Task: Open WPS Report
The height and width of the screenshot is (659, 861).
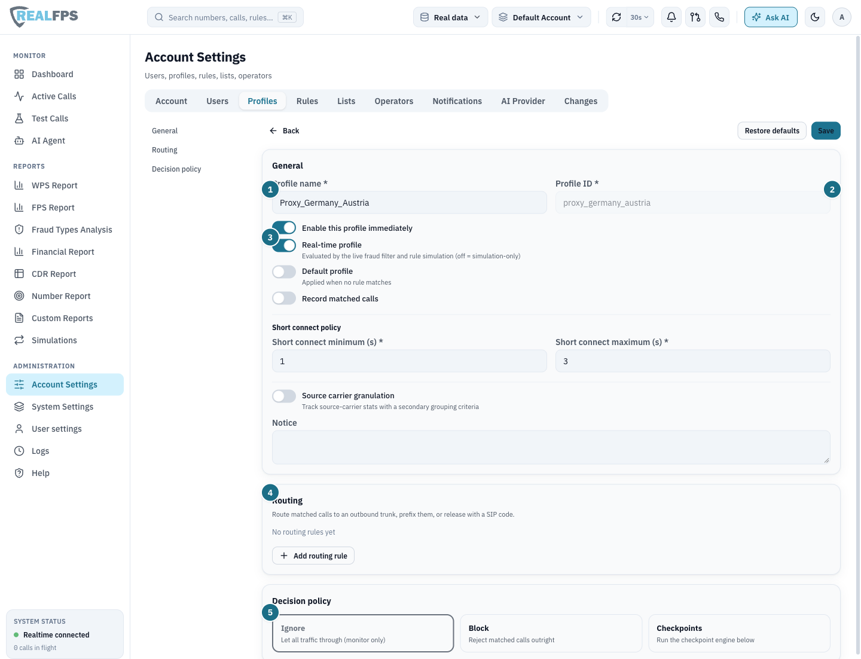Action: 65,185
